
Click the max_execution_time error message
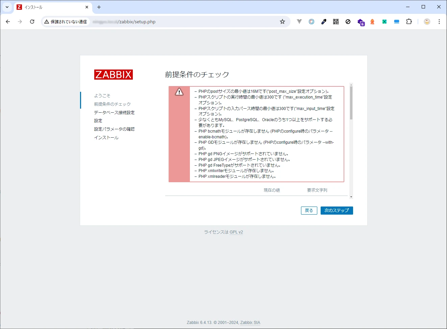[265, 100]
